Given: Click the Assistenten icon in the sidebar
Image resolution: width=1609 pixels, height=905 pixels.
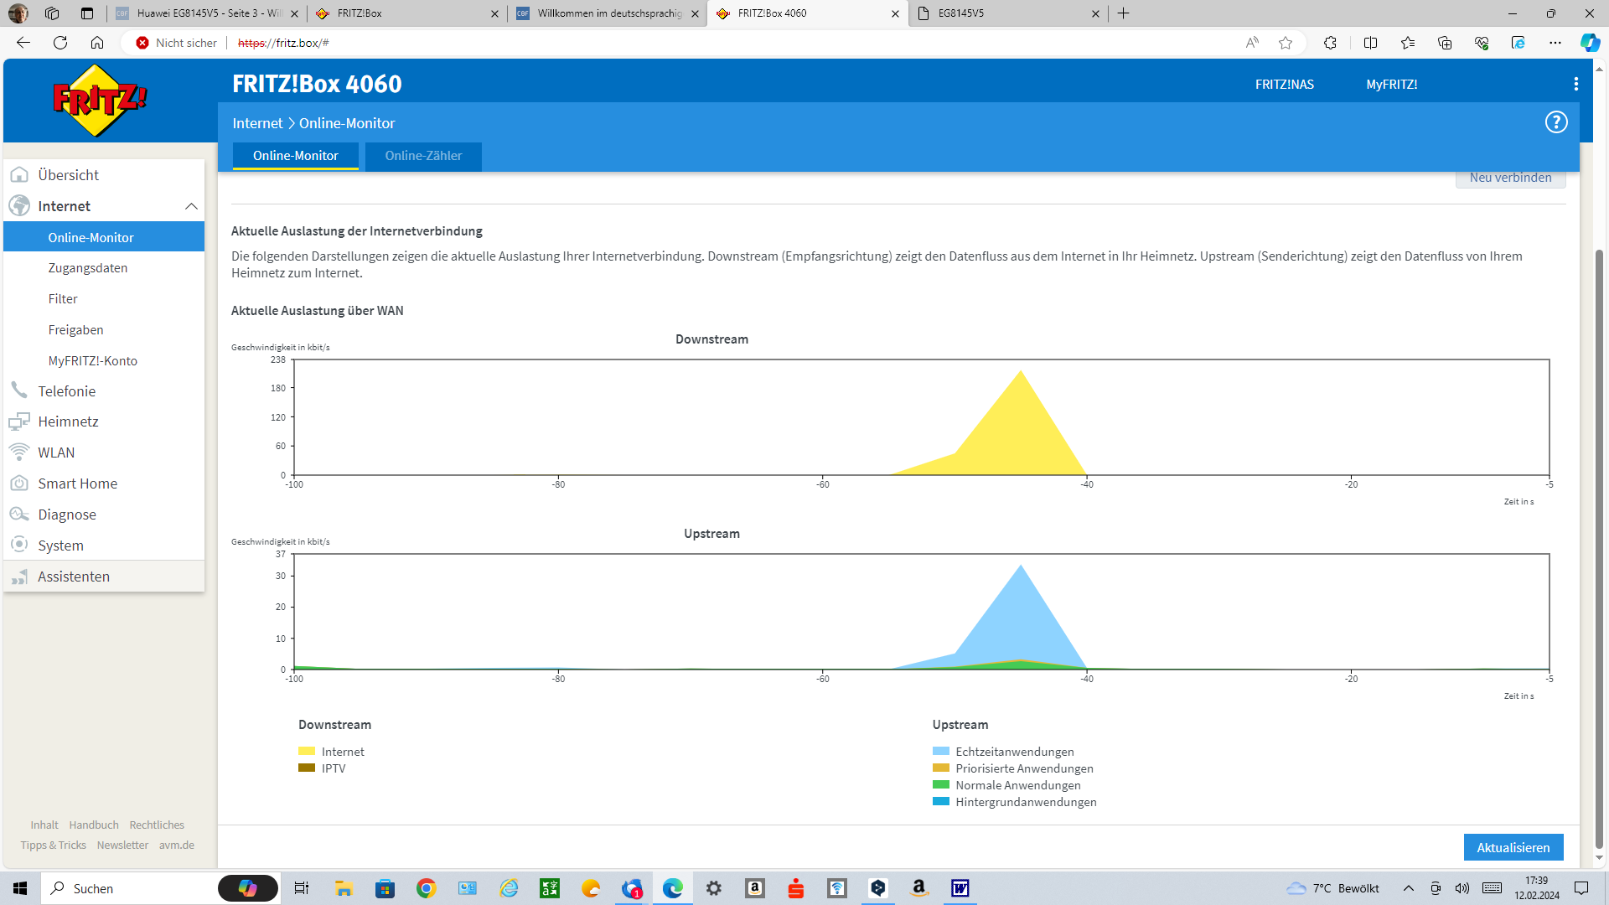Looking at the screenshot, I should (x=19, y=577).
